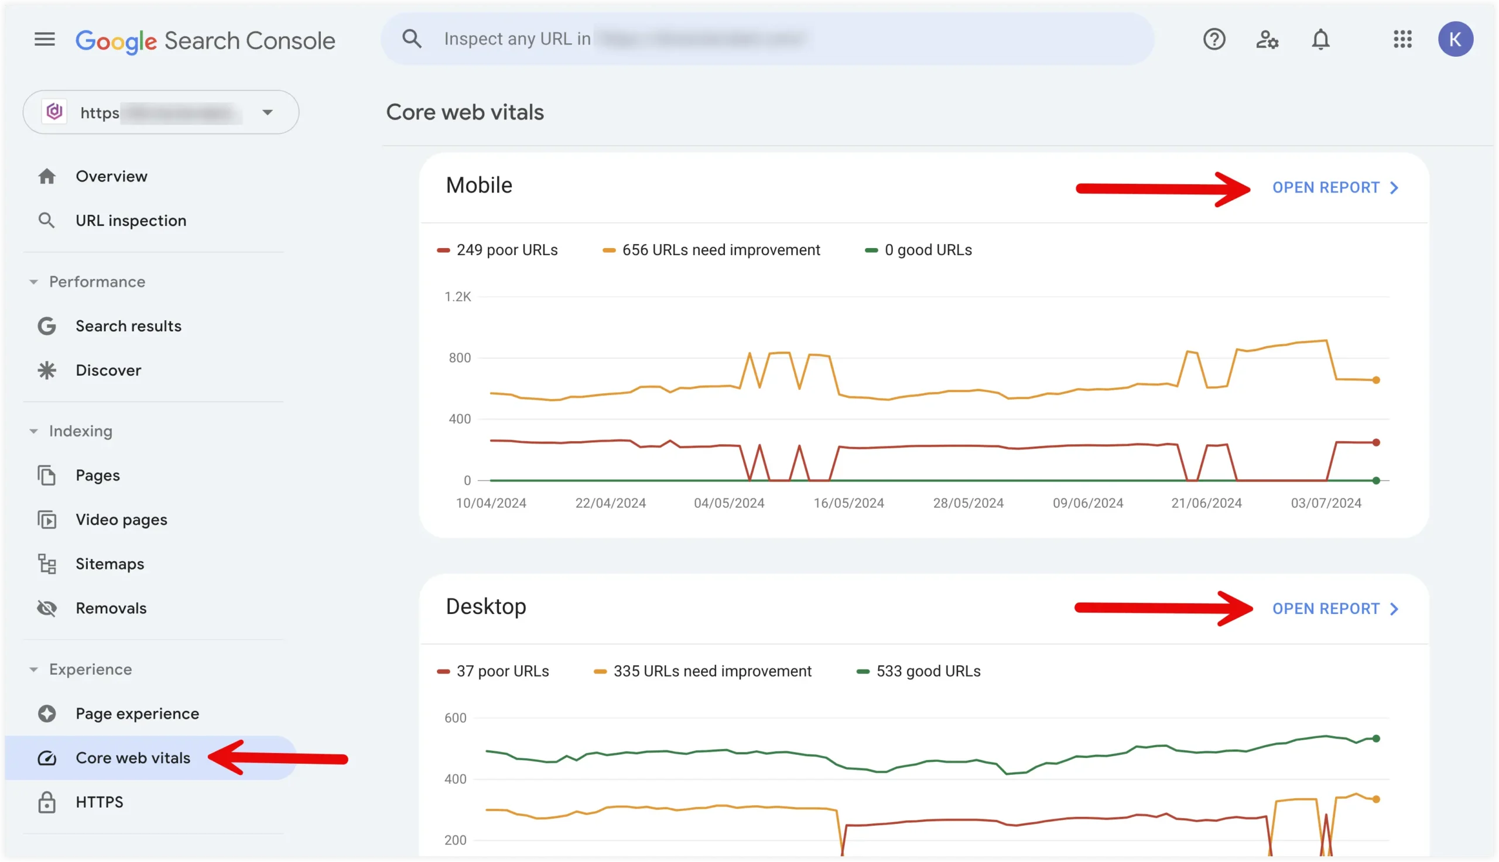
Task: Open Page experience
Action: pyautogui.click(x=138, y=714)
